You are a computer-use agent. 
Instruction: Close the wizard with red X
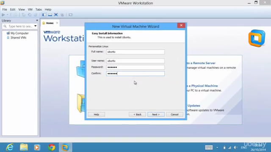click(181, 25)
